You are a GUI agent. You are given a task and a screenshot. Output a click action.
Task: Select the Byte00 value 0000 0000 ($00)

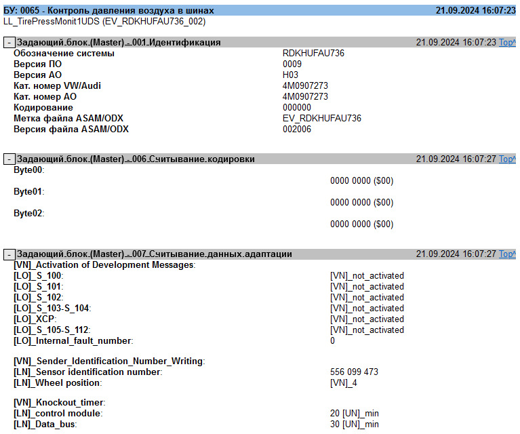coord(362,181)
